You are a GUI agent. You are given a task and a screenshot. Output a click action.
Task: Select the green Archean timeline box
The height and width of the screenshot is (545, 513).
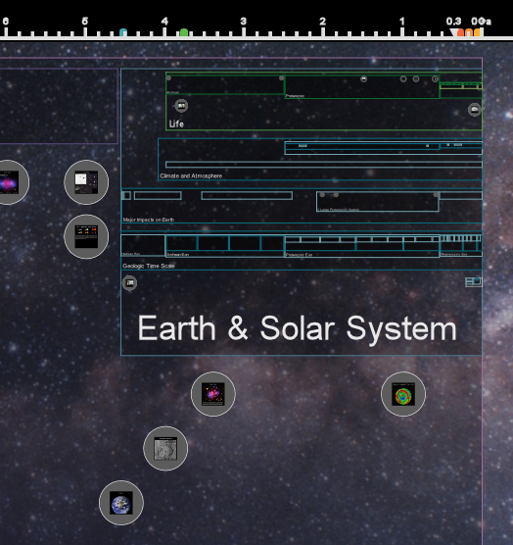point(225,85)
